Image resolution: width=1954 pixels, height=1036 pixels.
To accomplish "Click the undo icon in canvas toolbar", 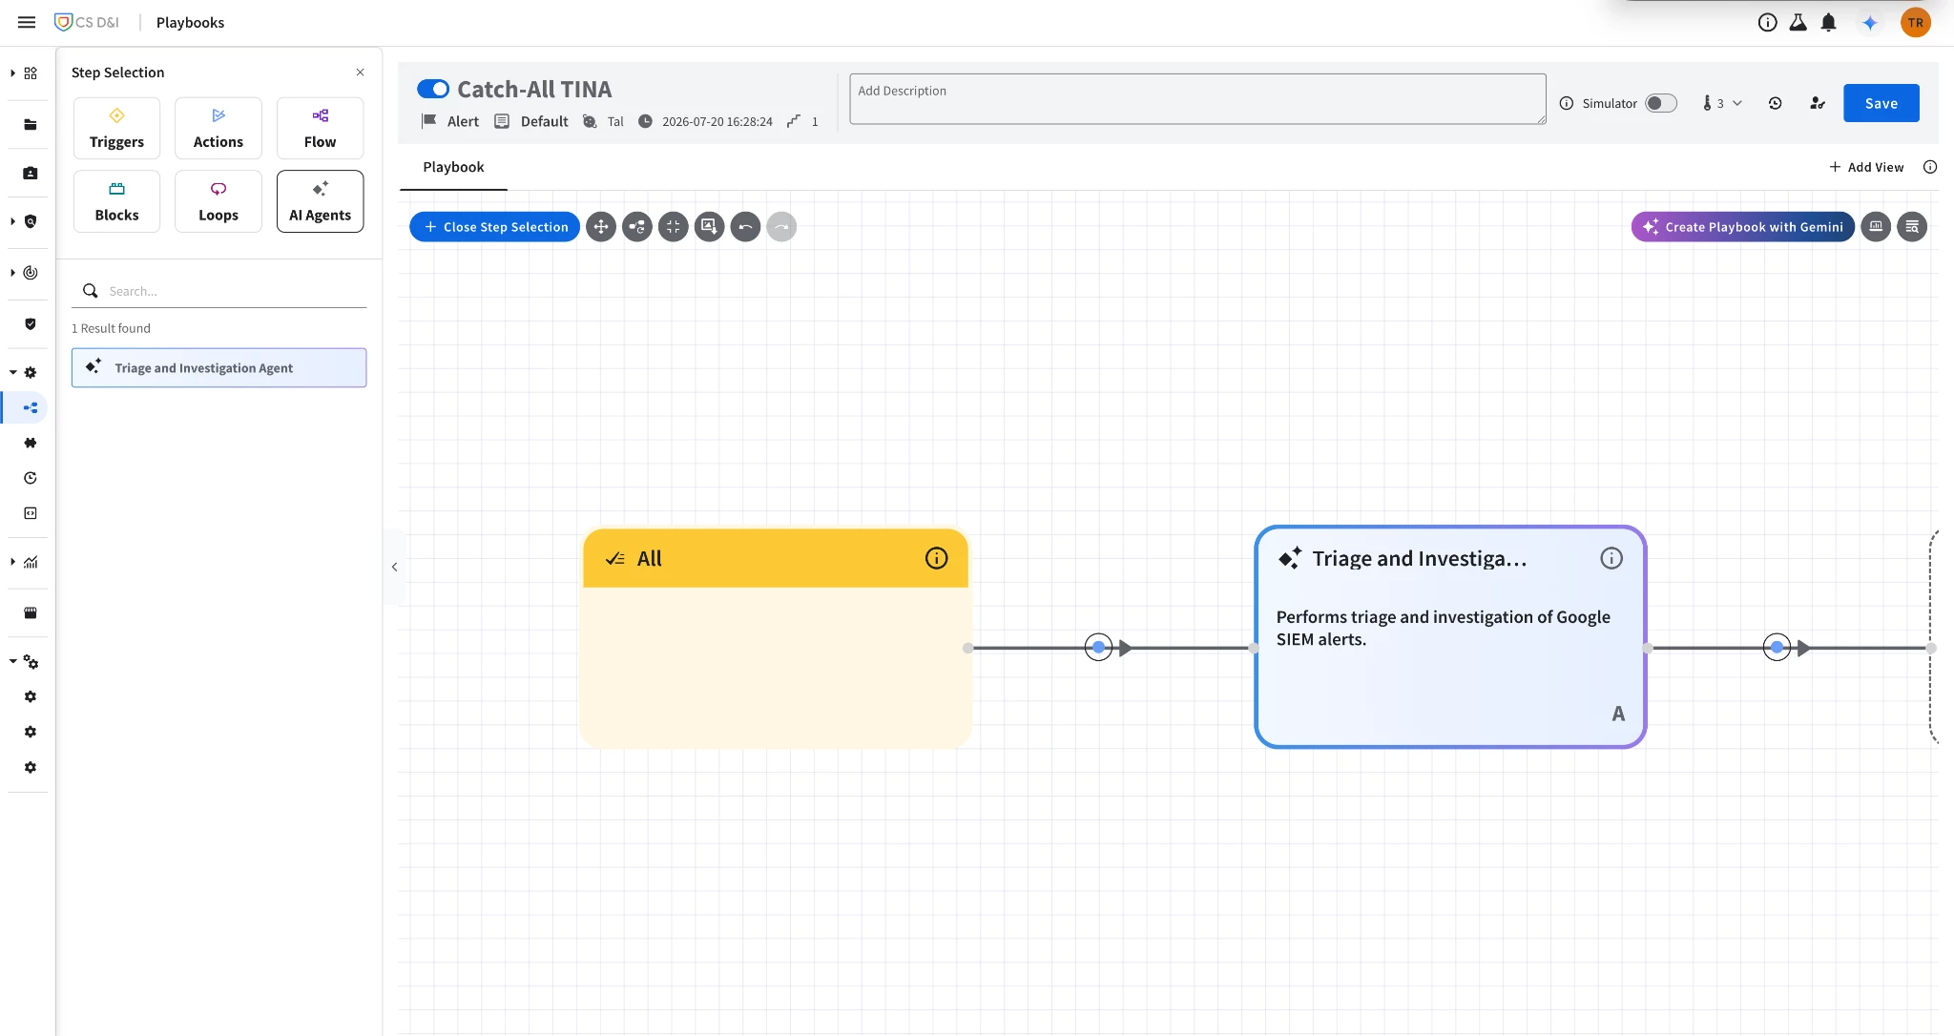I will tap(745, 227).
